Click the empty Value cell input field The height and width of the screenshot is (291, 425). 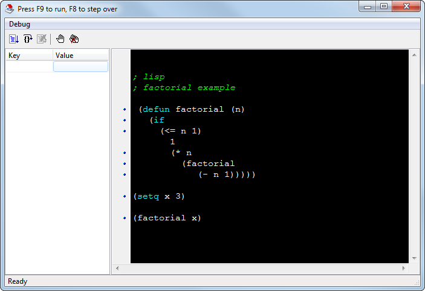click(80, 66)
